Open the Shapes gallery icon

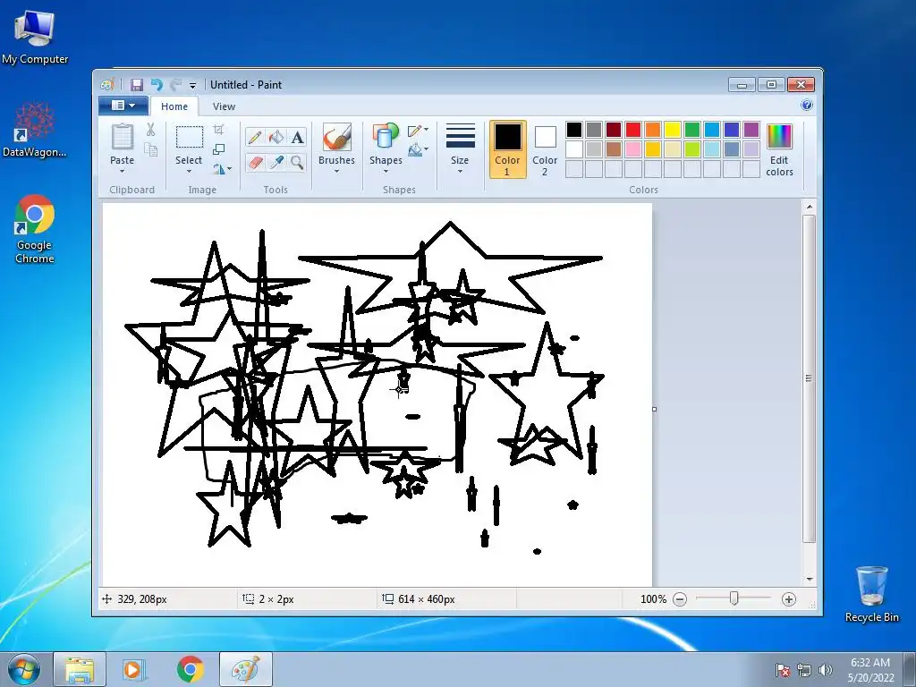[x=385, y=137]
